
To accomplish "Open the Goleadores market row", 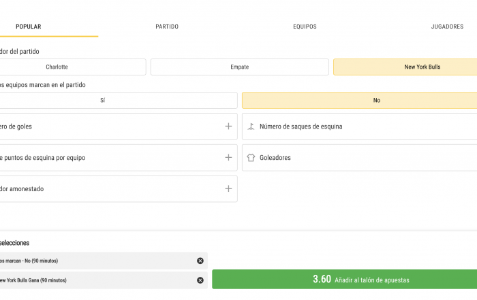I will pos(360,158).
